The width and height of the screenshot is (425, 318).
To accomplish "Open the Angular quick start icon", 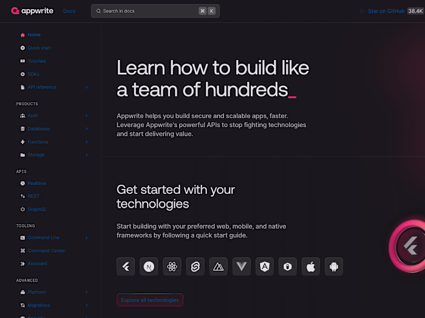I will click(x=265, y=267).
